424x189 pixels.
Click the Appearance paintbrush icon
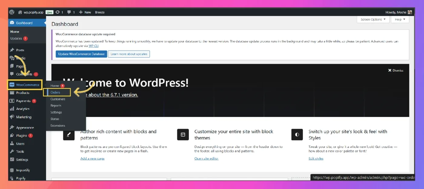pyautogui.click(x=12, y=127)
